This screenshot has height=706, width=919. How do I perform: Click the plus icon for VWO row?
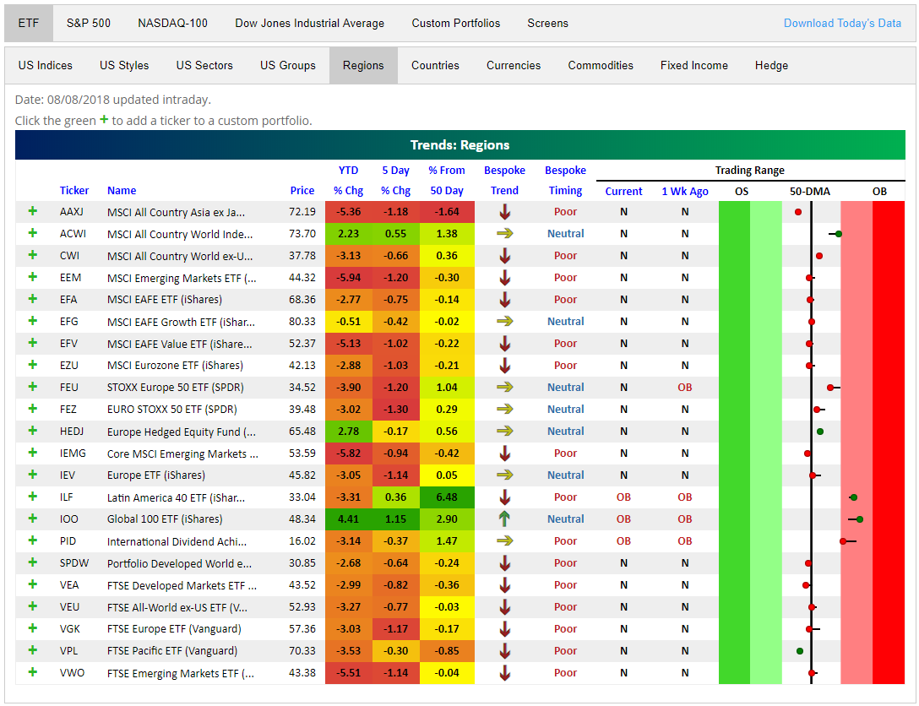(x=33, y=672)
